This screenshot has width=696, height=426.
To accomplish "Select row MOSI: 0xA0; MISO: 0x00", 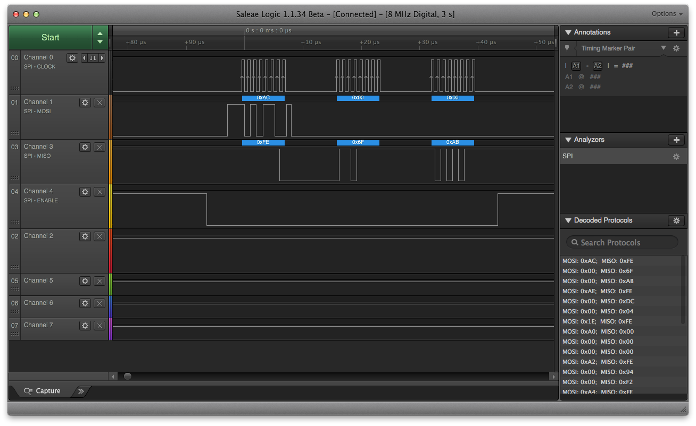I will [x=620, y=331].
